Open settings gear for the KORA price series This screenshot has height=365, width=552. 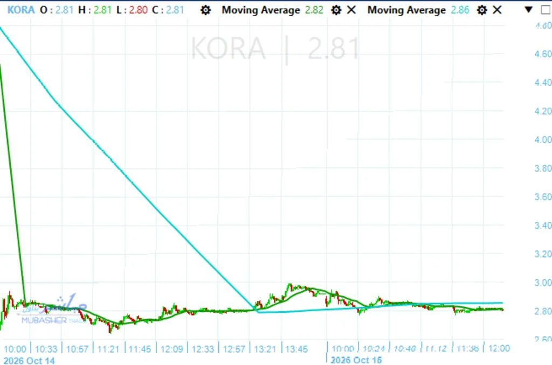coord(205,10)
